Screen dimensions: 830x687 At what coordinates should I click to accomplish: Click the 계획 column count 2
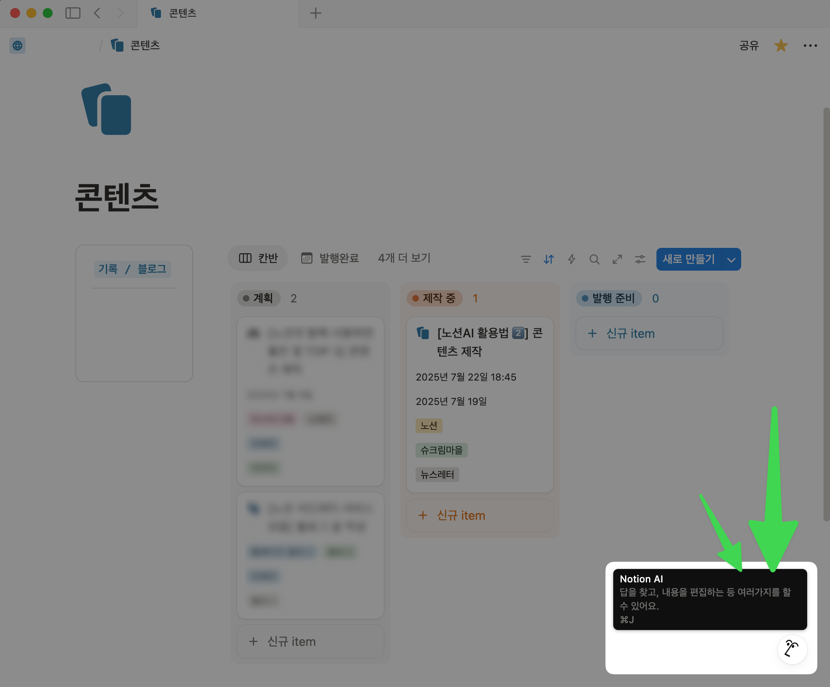pyautogui.click(x=293, y=298)
